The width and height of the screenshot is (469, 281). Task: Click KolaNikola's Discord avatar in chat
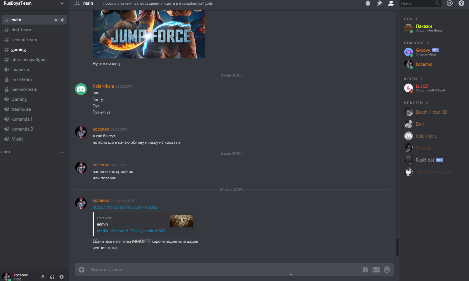[81, 89]
